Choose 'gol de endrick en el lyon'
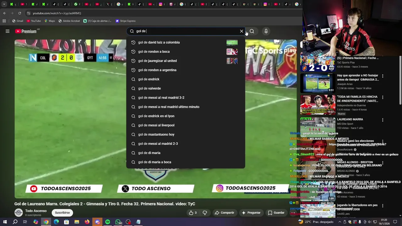The height and width of the screenshot is (226, 402). 185,116
